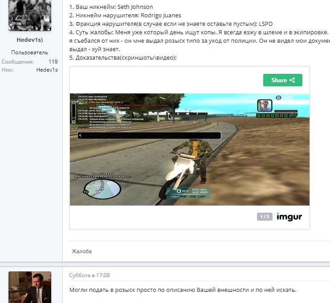Click the Пользователь user rank label

tap(30, 53)
